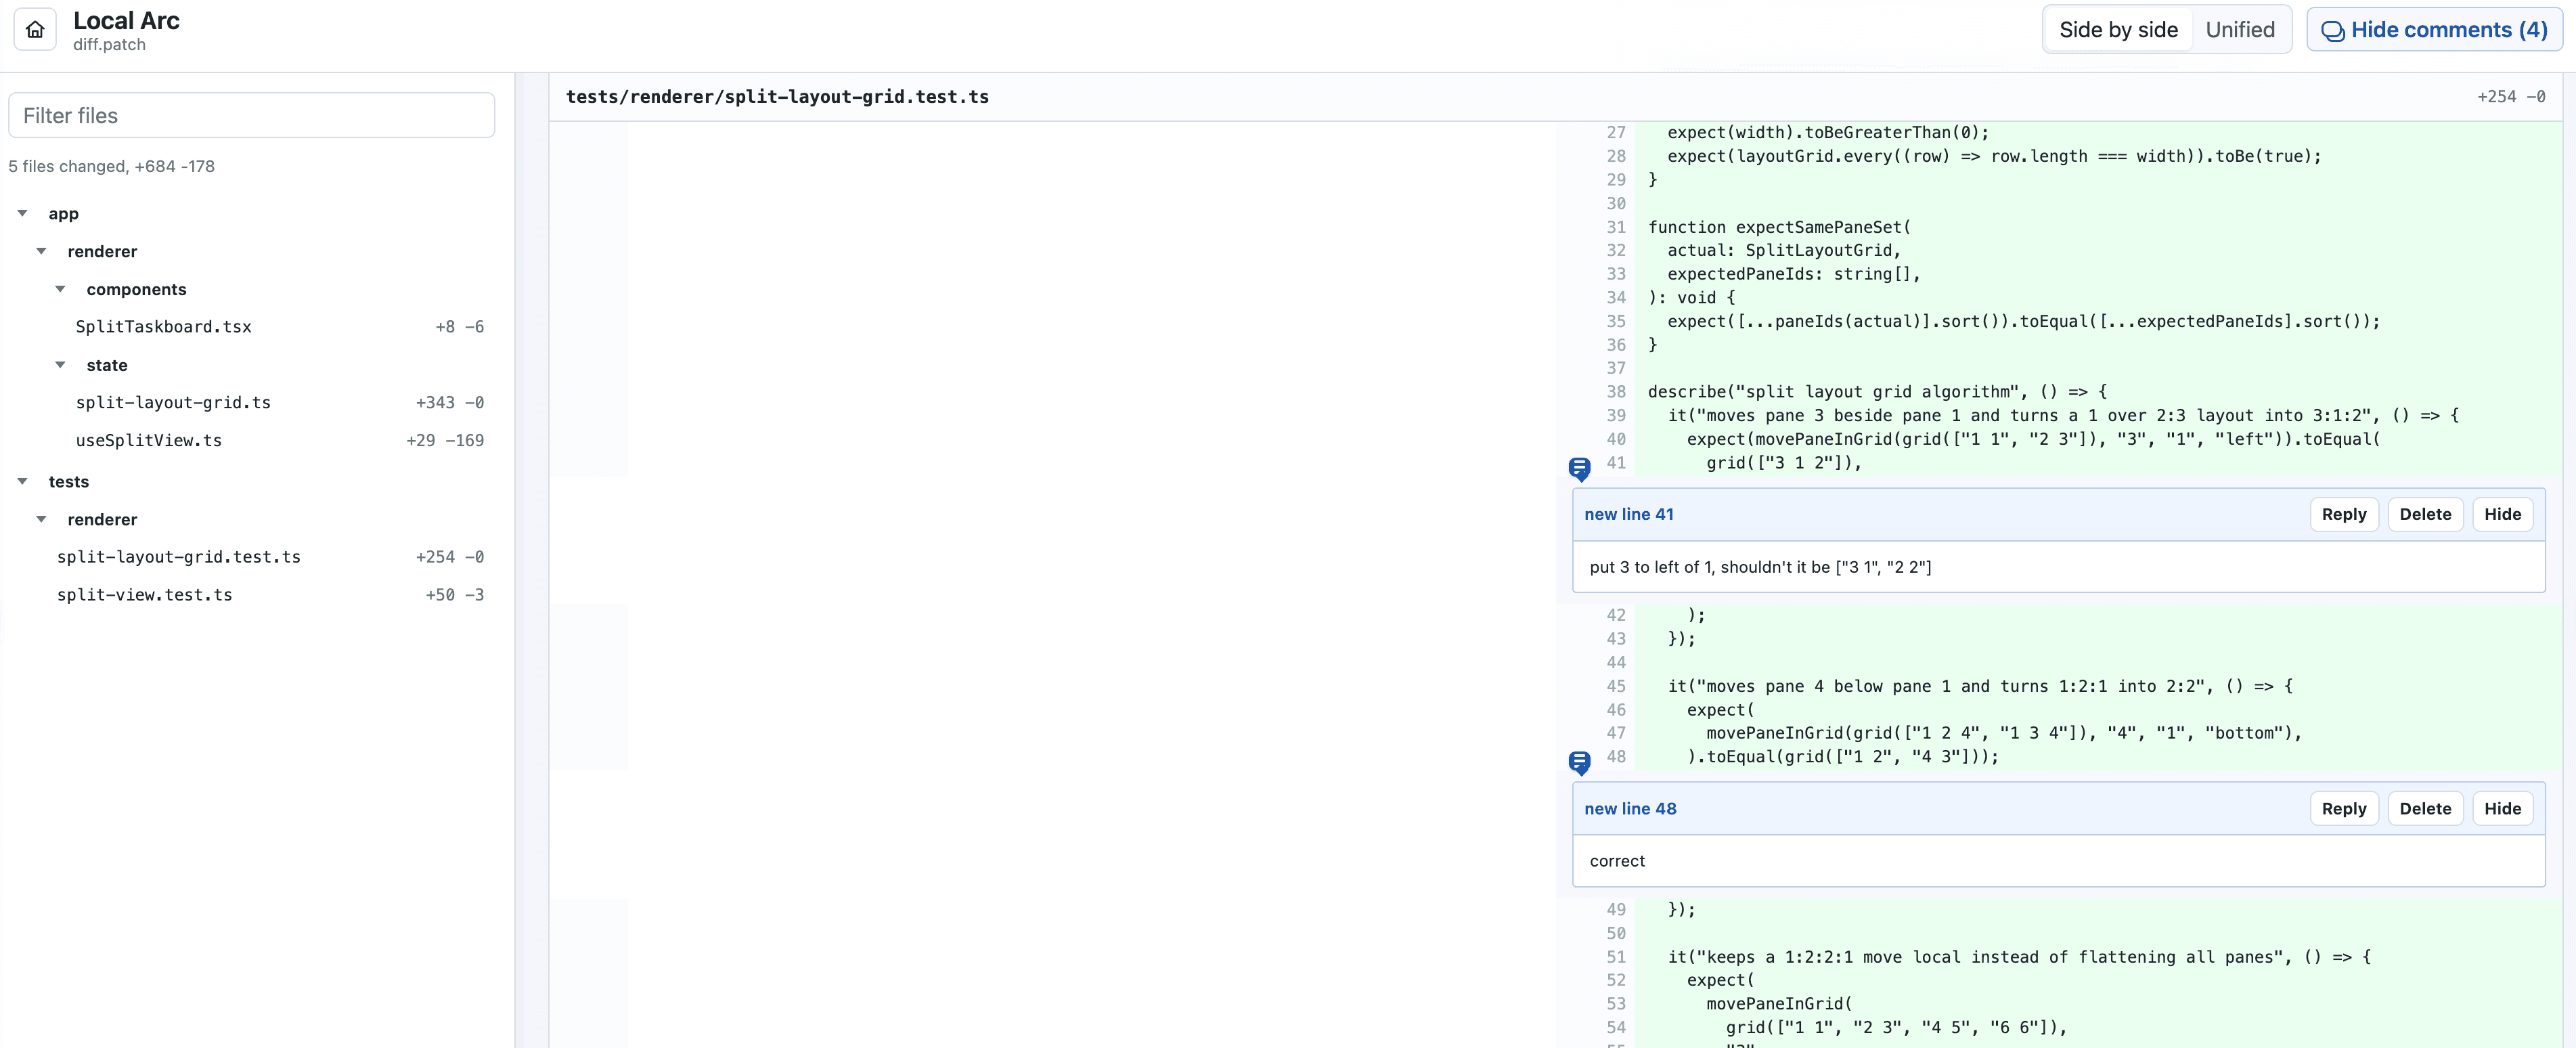Open comment marker icon at line 48
Viewport: 2576px width, 1048px height.
(x=1579, y=763)
